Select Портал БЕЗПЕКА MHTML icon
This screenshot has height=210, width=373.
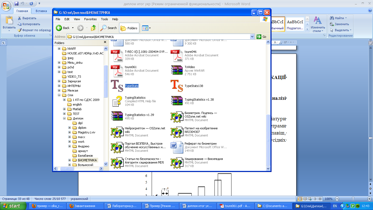point(117,147)
